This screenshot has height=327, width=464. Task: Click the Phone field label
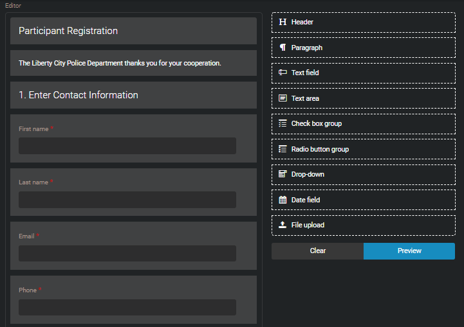(28, 290)
